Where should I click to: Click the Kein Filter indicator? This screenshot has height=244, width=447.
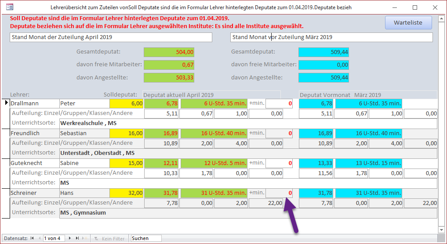pos(109,238)
